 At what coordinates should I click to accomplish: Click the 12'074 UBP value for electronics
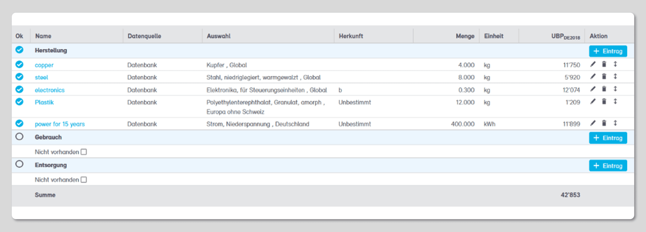[x=571, y=90]
